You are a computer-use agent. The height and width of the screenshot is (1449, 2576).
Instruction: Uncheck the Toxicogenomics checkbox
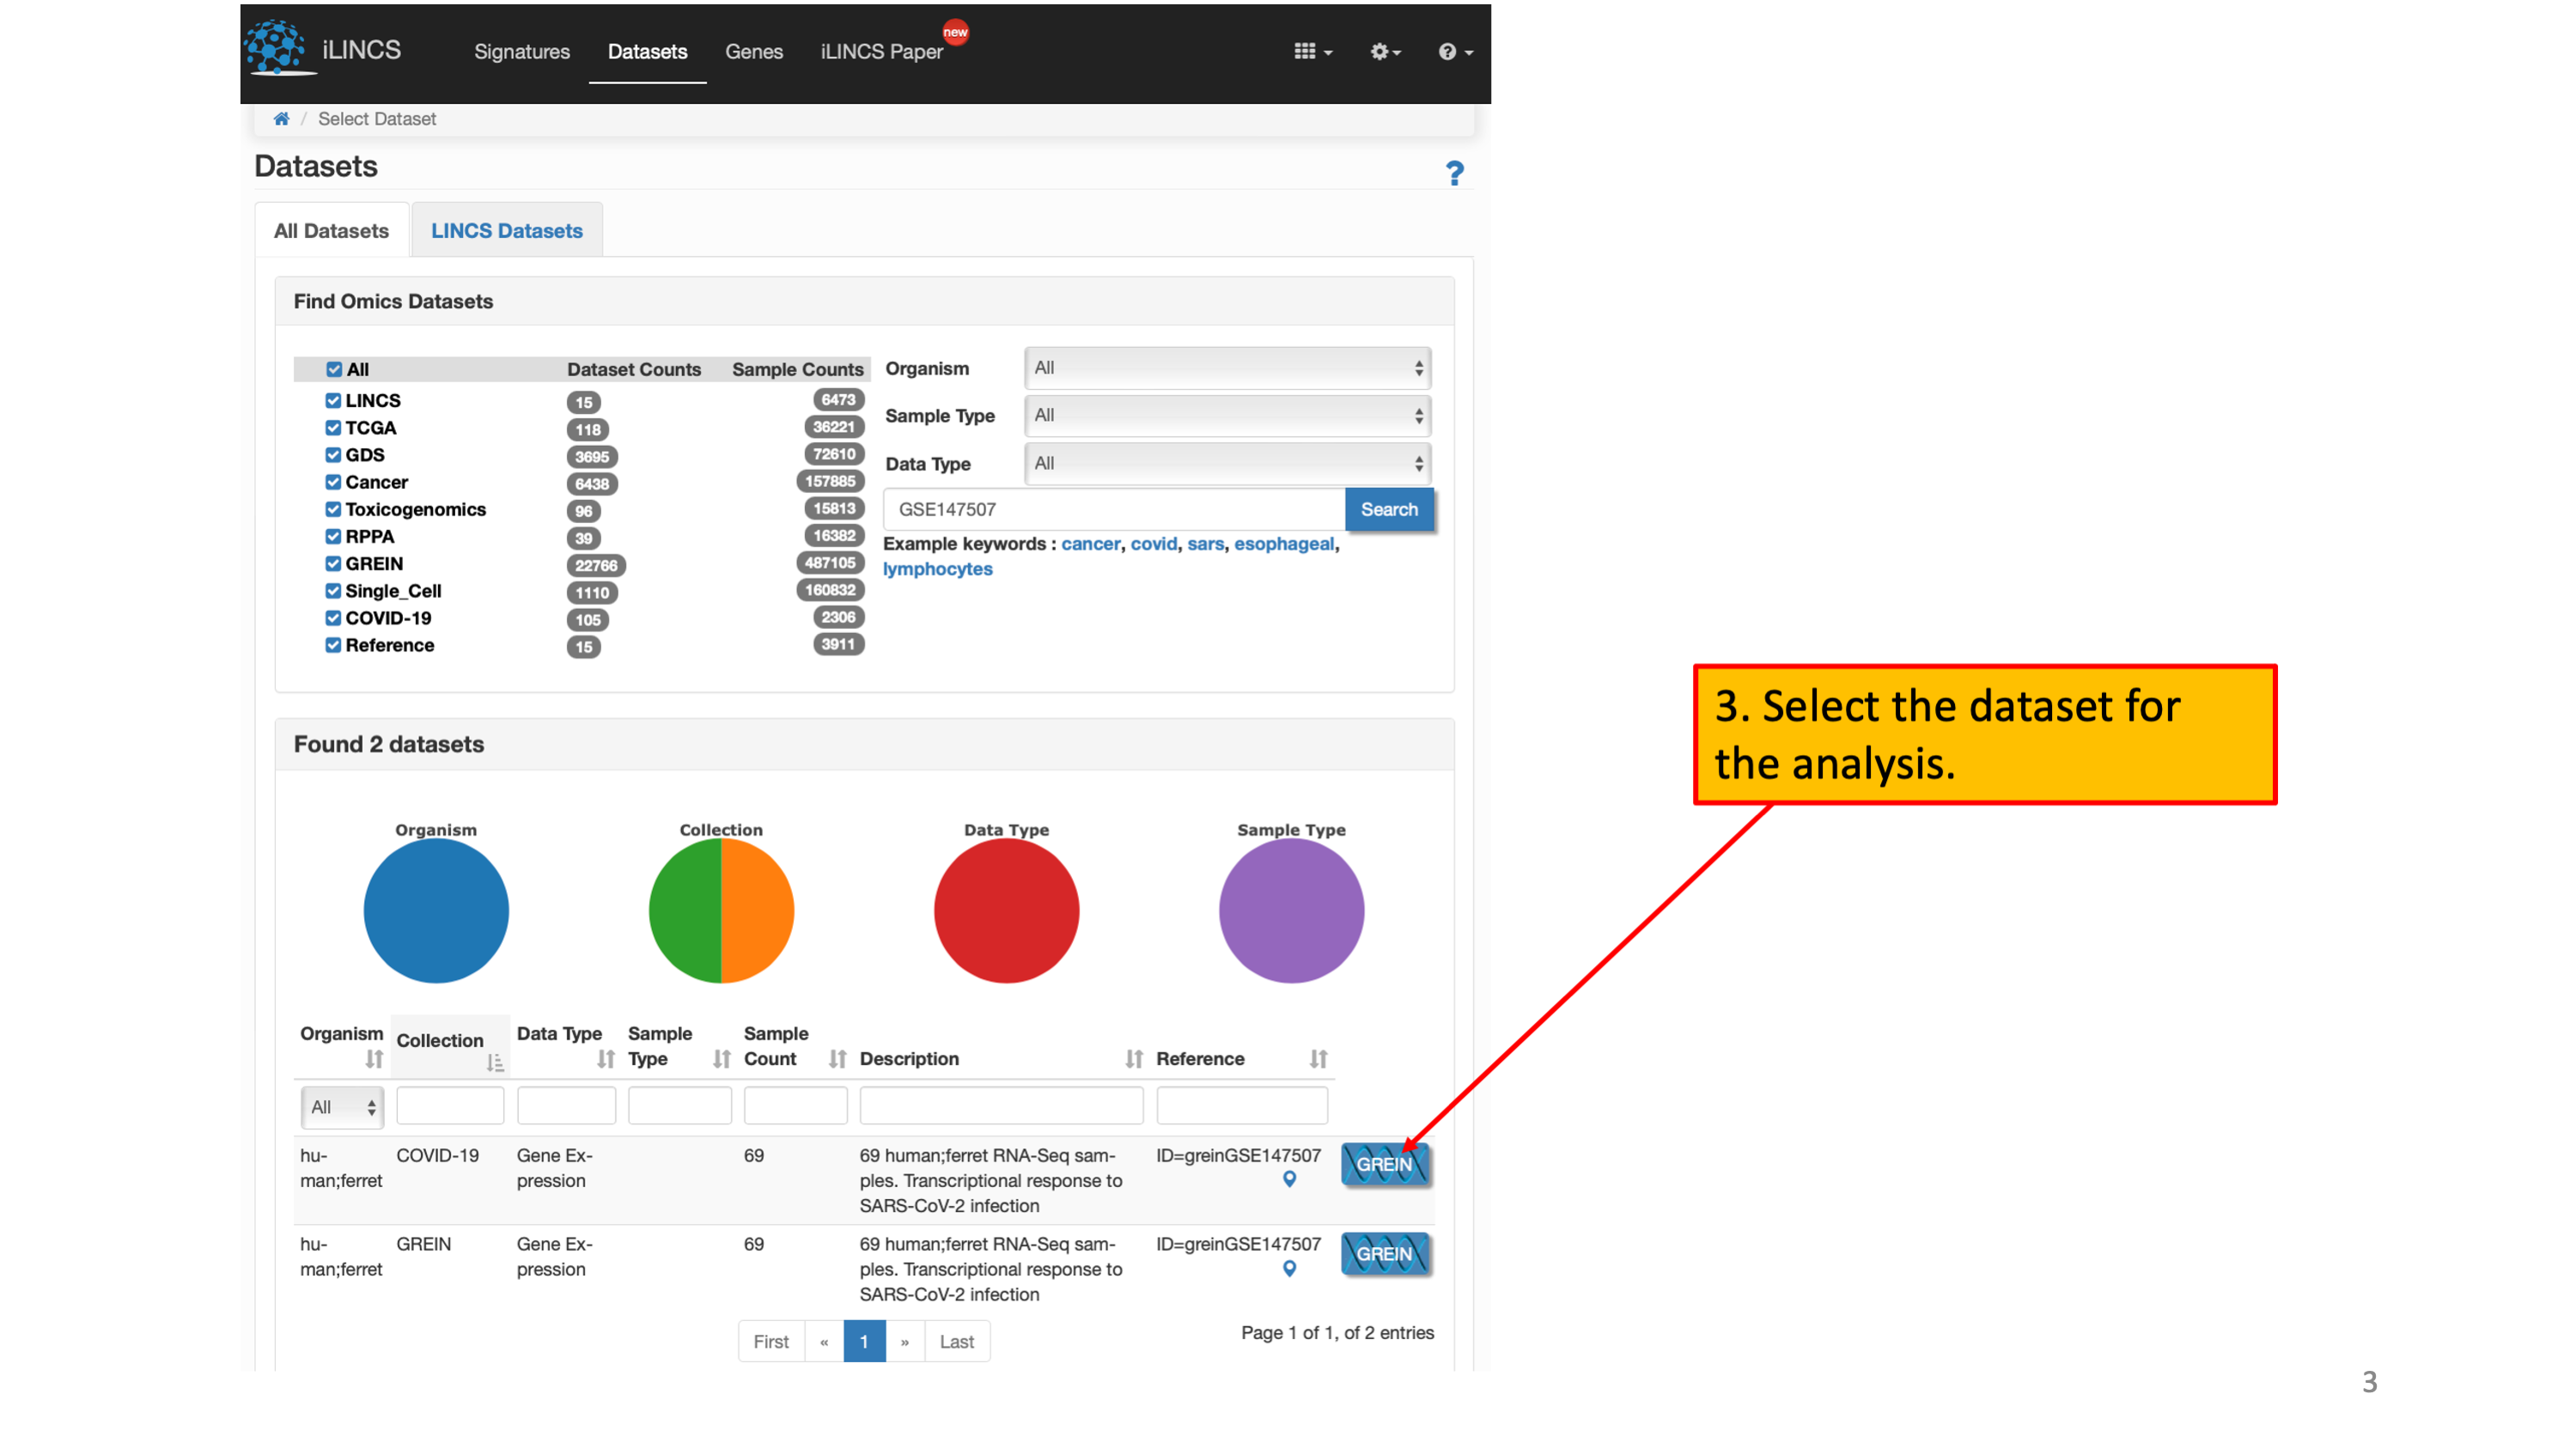pos(333,509)
